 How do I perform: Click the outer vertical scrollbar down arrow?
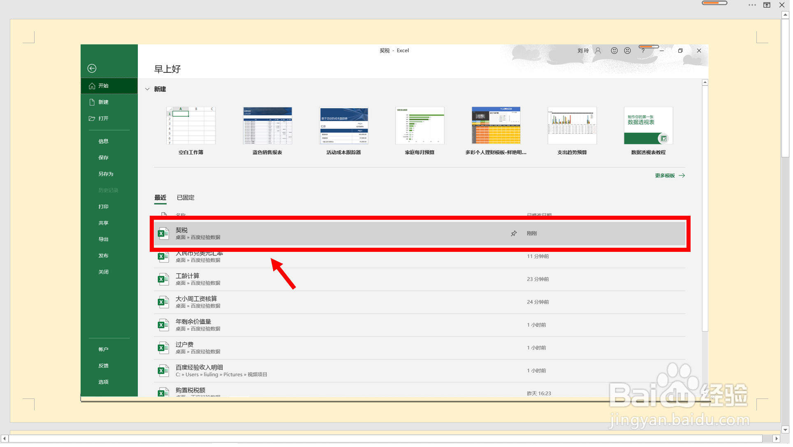tap(788, 432)
